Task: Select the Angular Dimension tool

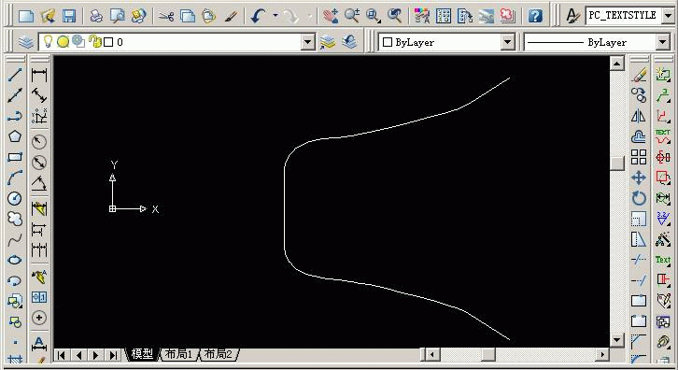Action: pyautogui.click(x=39, y=183)
